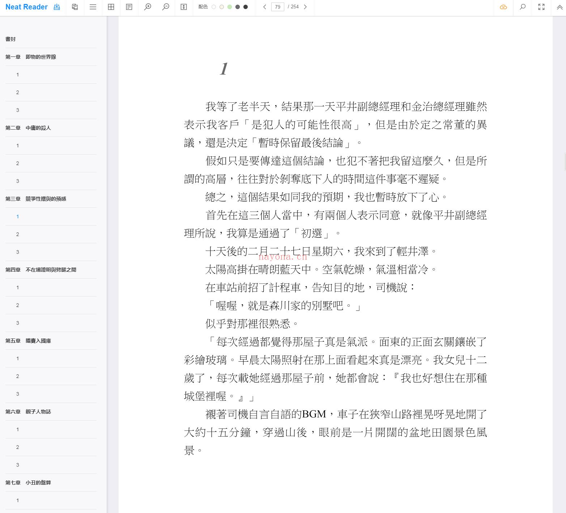Open section 3 under 第一章
The width and height of the screenshot is (566, 513).
(x=51, y=110)
